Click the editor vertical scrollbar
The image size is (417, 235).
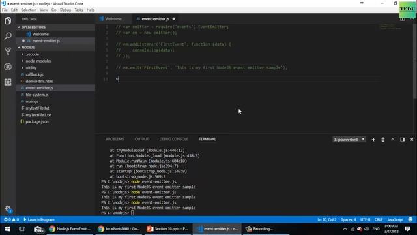(415, 61)
